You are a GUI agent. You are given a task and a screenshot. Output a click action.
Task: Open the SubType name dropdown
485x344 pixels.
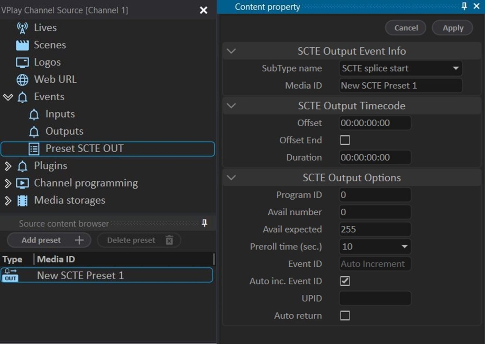[x=456, y=68]
